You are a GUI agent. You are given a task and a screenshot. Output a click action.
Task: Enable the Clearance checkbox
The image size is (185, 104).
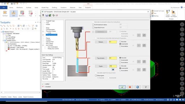93,32
